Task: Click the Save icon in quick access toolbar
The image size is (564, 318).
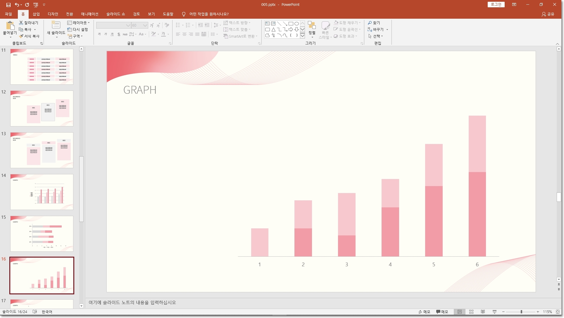Action: point(8,5)
